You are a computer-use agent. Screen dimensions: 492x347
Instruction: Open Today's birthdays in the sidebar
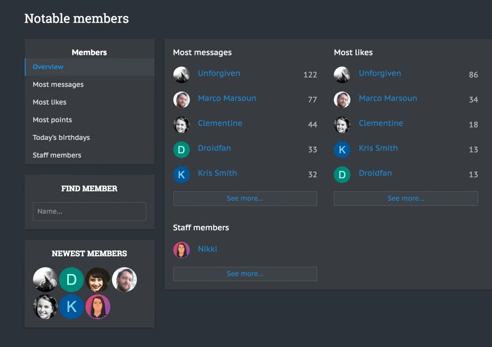point(61,138)
